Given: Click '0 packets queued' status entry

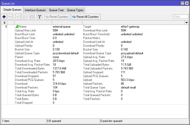Looking at the screenshot, I should pyautogui.click(x=111, y=121).
